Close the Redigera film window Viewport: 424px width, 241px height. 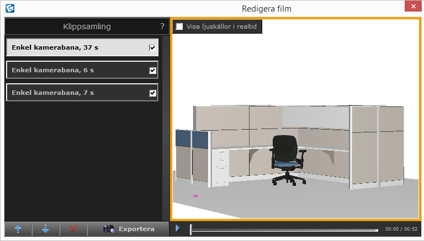tap(413, 6)
